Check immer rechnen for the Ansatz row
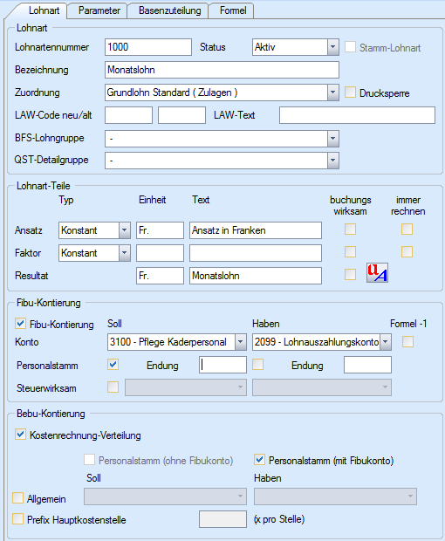Screen dimensions: 445x541 (x=407, y=229)
